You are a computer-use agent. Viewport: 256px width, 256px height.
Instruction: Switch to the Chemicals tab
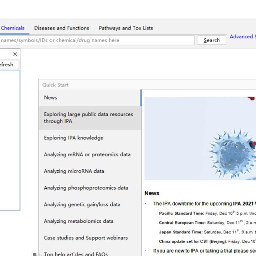point(13,28)
